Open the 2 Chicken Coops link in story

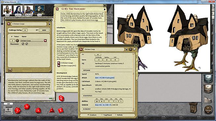click(x=67, y=63)
